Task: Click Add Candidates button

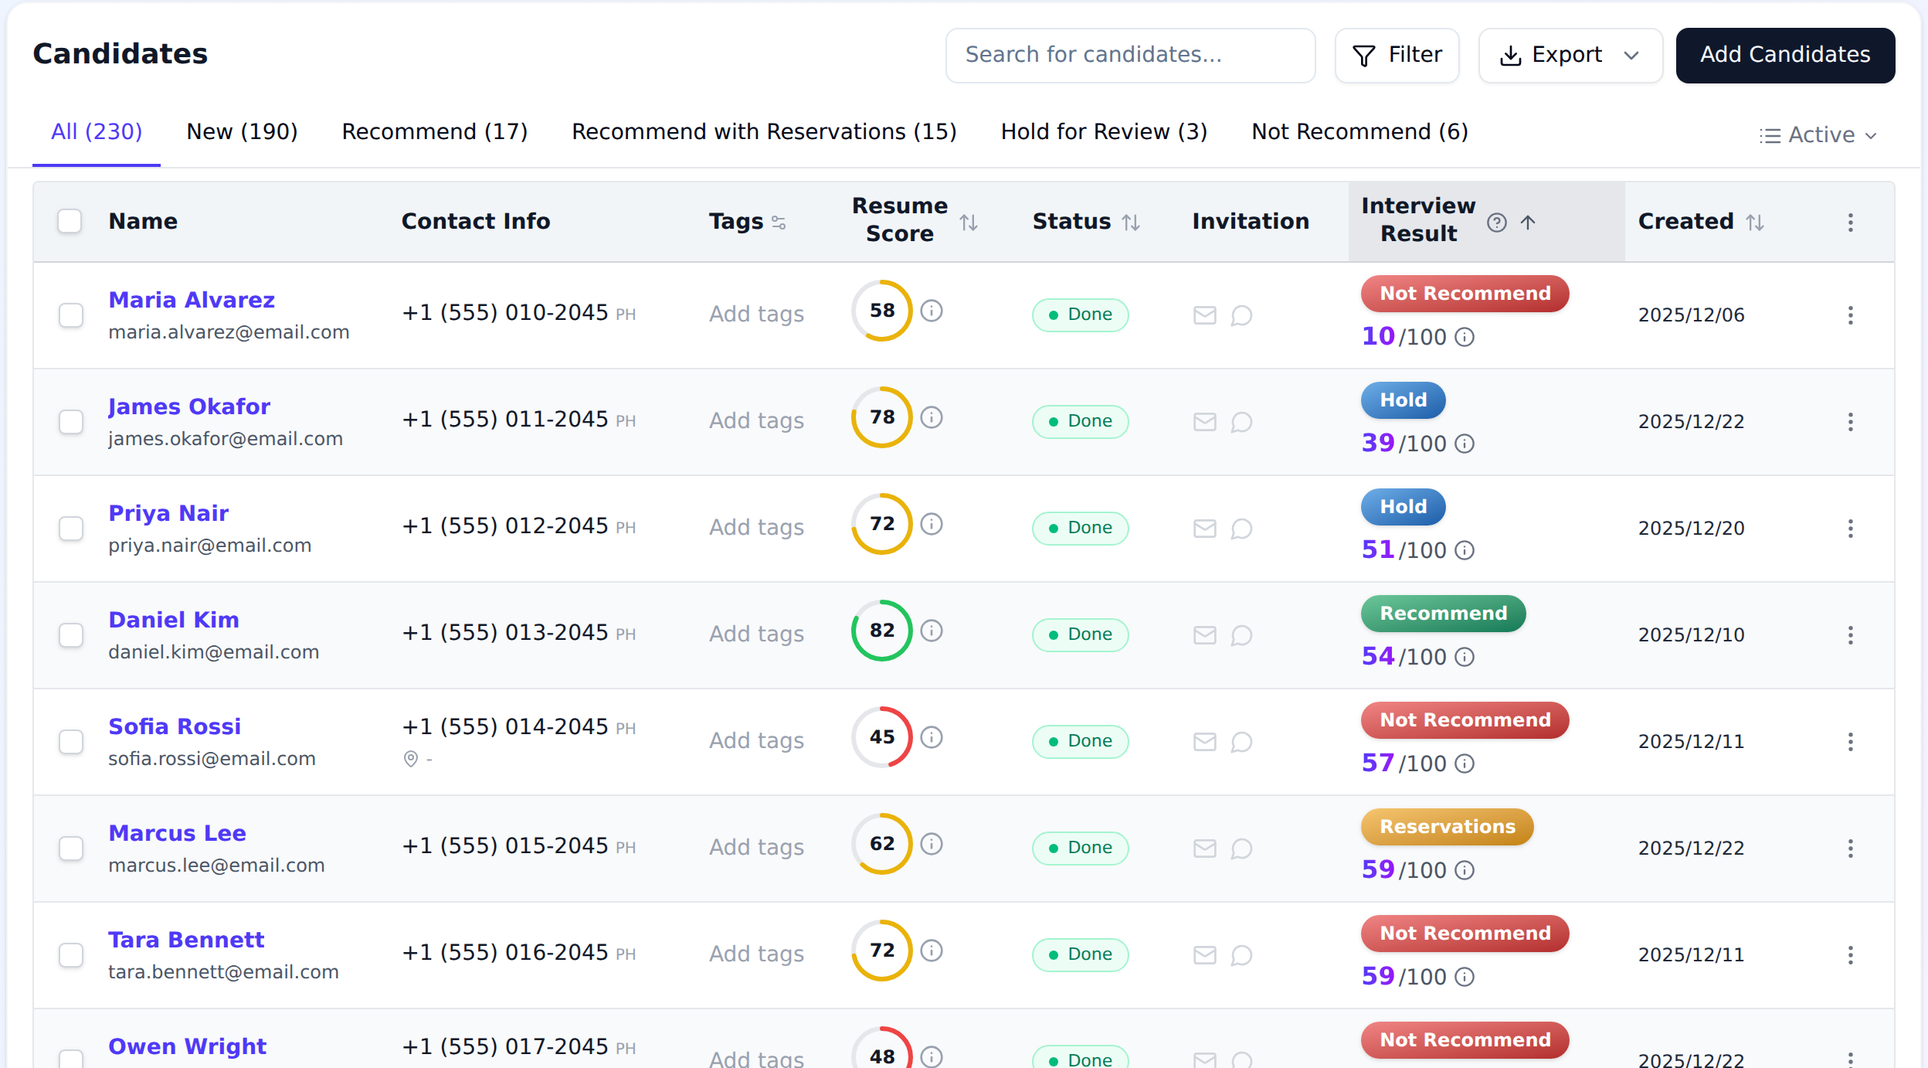Action: click(x=1785, y=55)
